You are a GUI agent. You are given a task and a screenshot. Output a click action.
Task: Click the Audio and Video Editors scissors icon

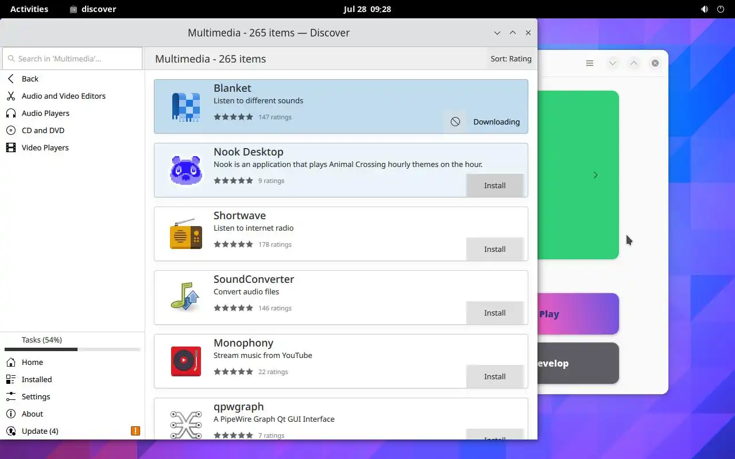point(11,96)
